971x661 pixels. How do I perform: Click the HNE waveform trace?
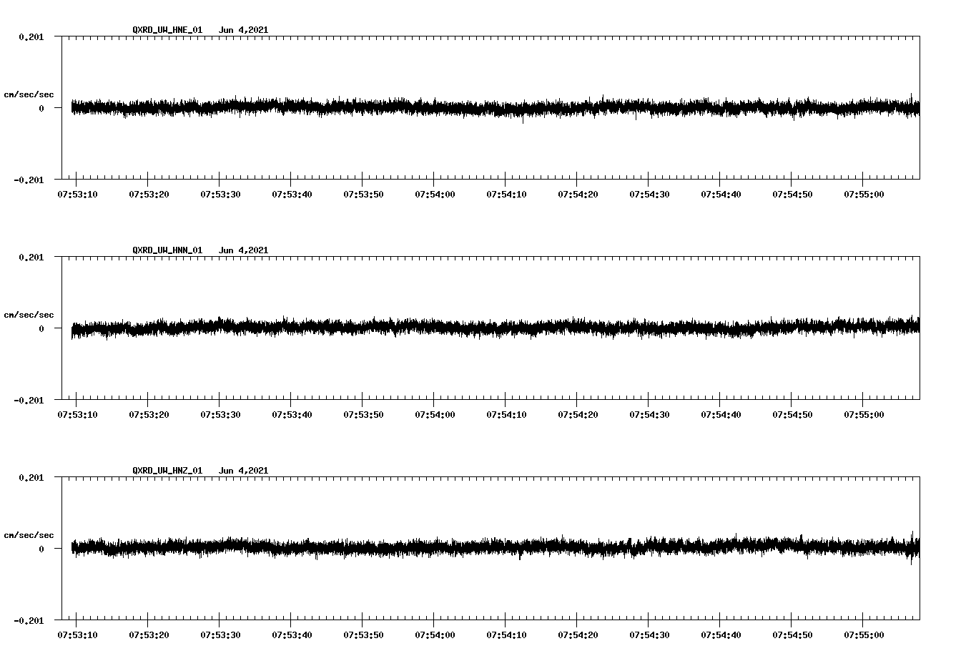point(496,108)
